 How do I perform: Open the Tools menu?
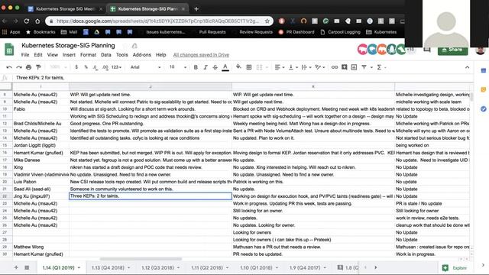(122, 54)
